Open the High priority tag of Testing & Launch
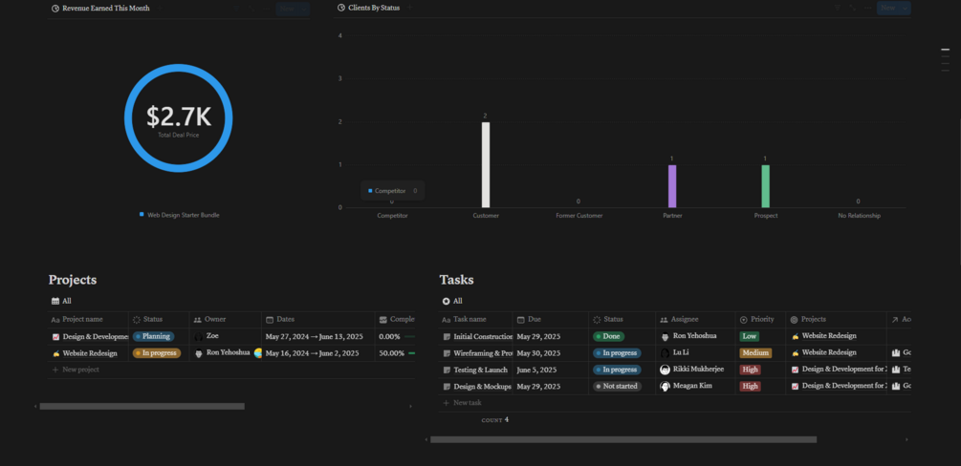961x466 pixels. [x=751, y=370]
